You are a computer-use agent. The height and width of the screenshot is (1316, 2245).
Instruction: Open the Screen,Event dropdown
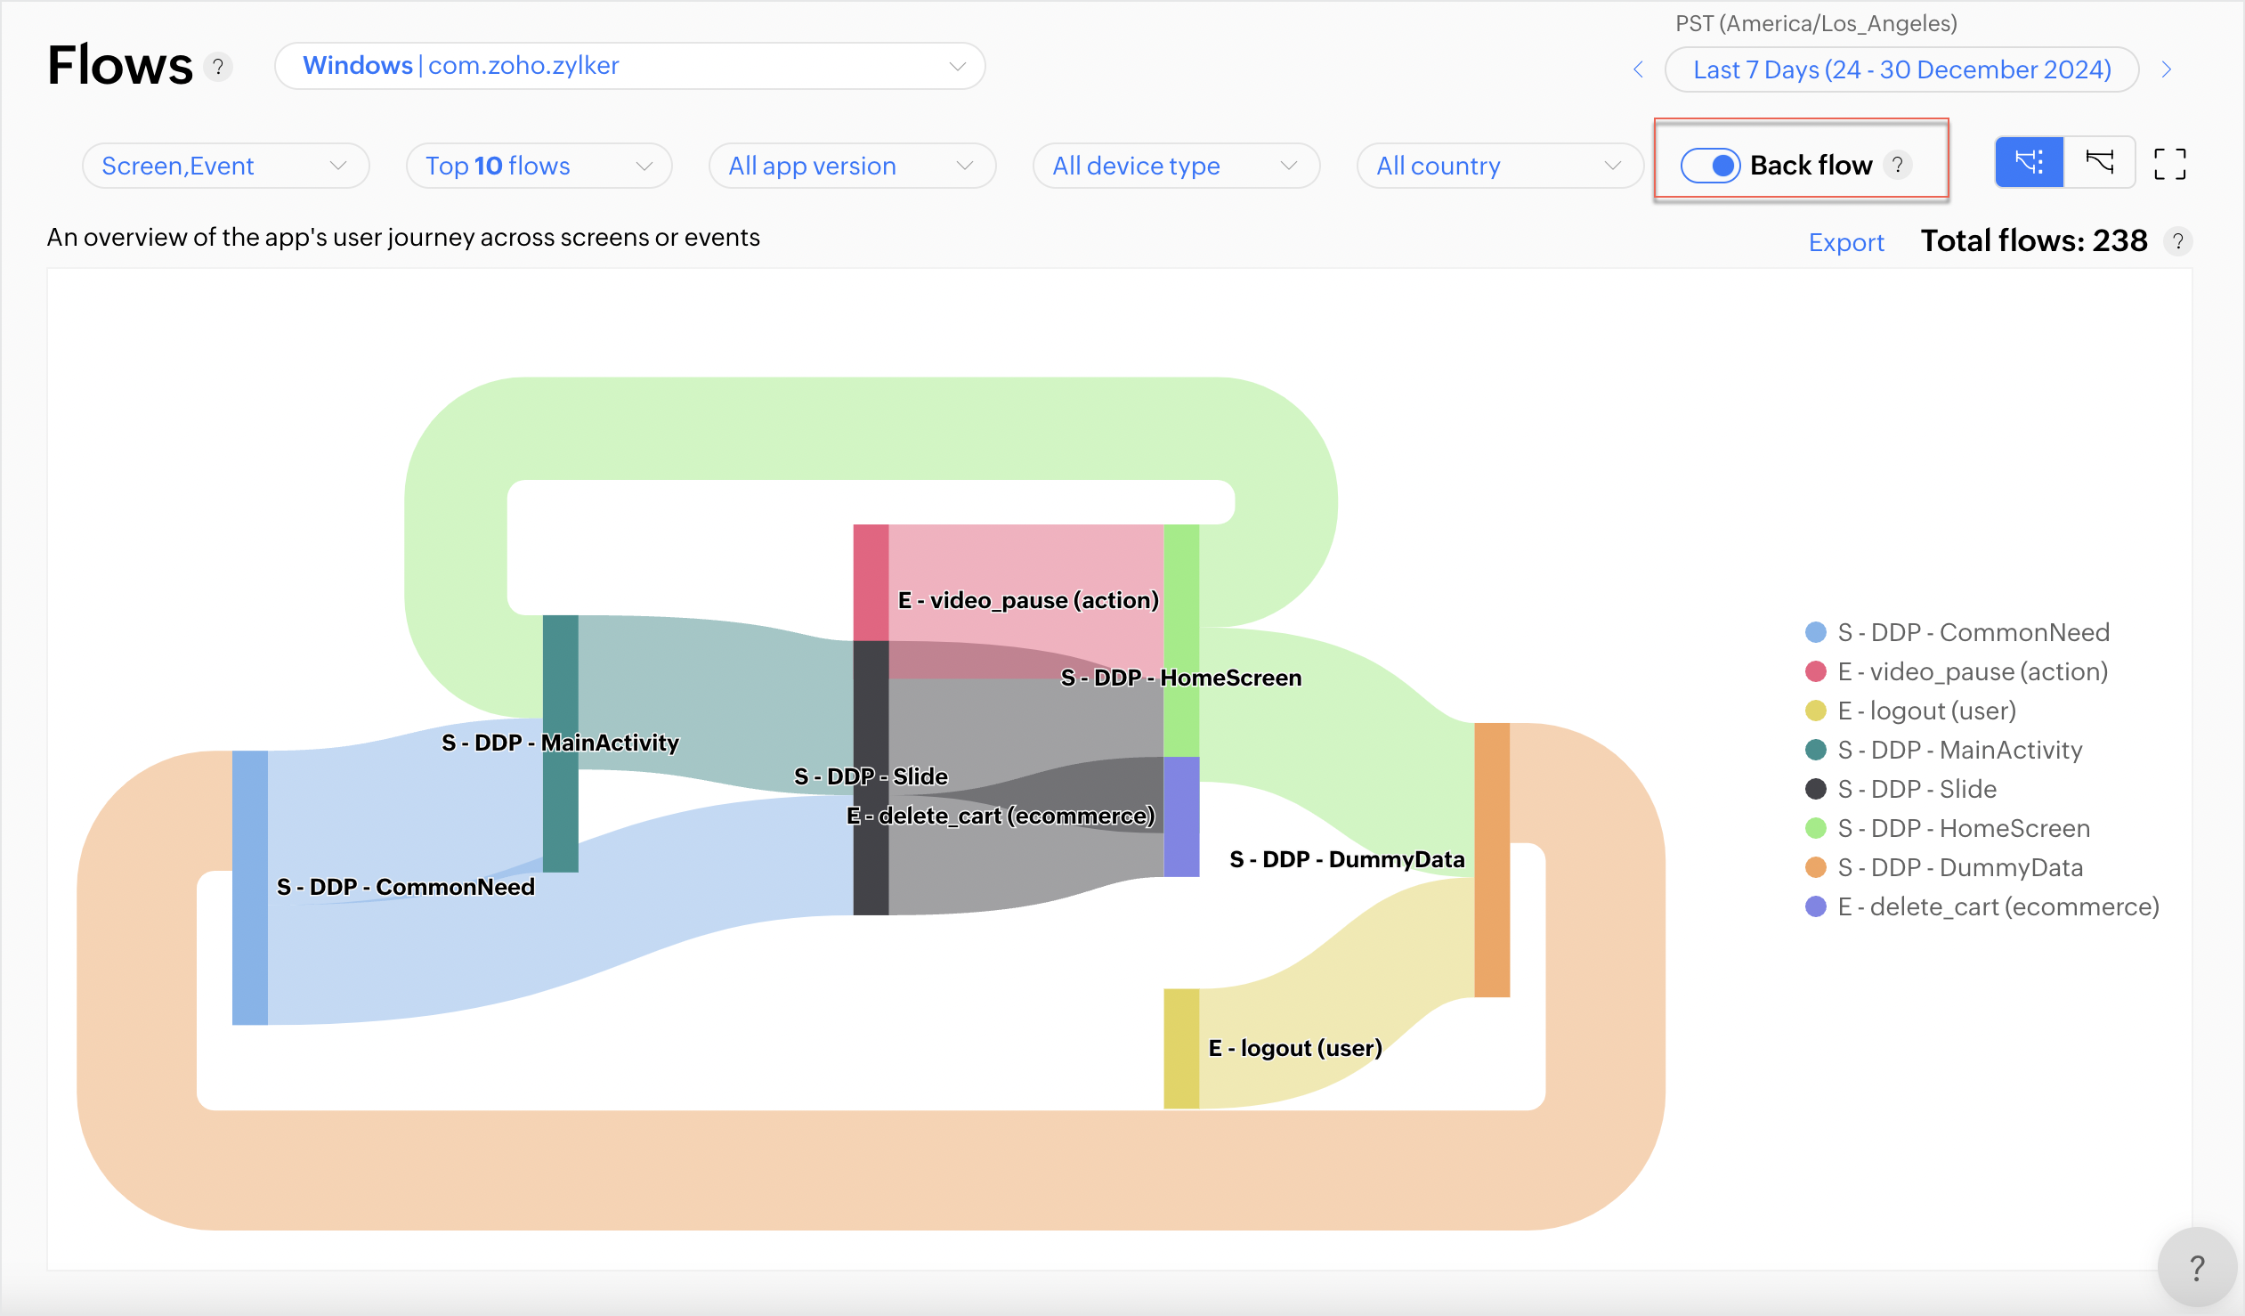pos(224,166)
